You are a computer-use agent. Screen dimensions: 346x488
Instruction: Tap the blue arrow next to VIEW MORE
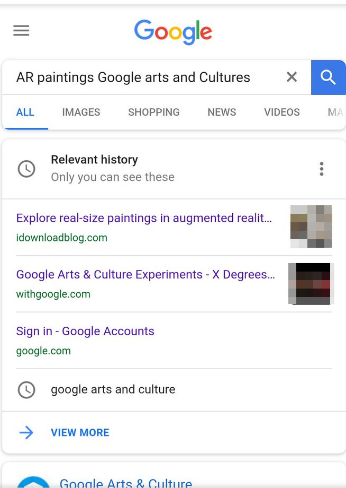click(26, 432)
